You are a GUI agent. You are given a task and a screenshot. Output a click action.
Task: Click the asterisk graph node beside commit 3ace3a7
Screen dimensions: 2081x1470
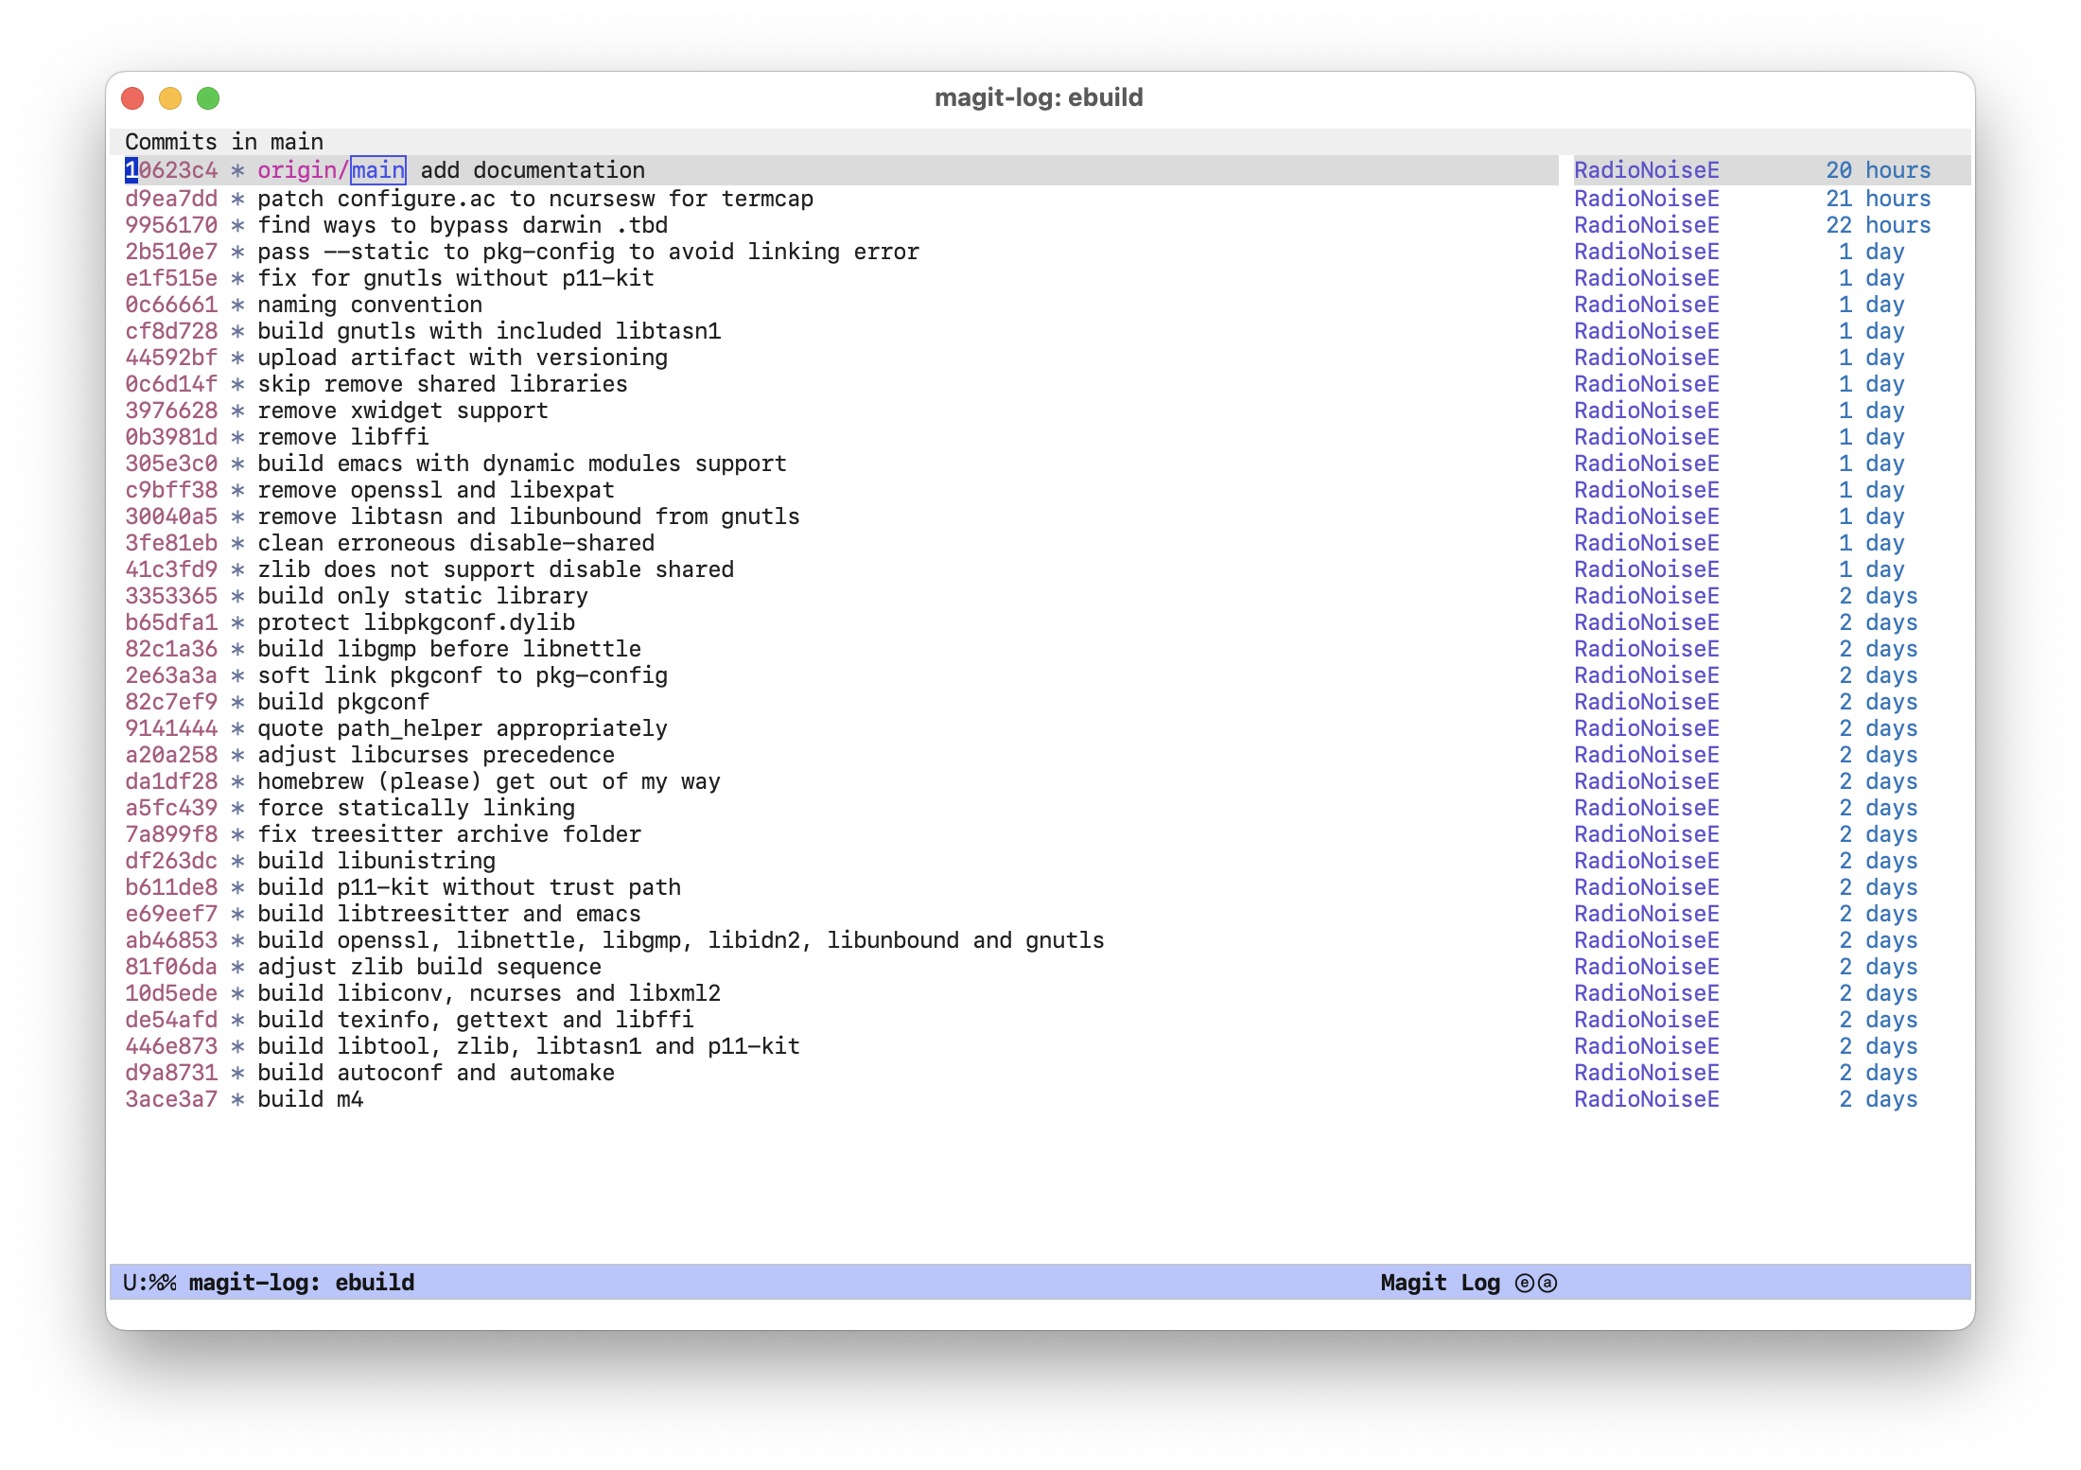click(236, 1098)
